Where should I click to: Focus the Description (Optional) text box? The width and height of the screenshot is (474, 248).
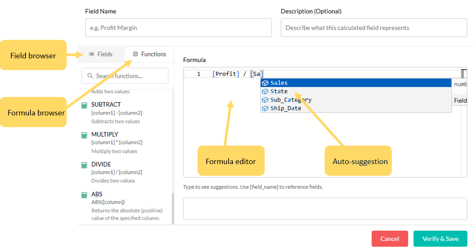(374, 28)
